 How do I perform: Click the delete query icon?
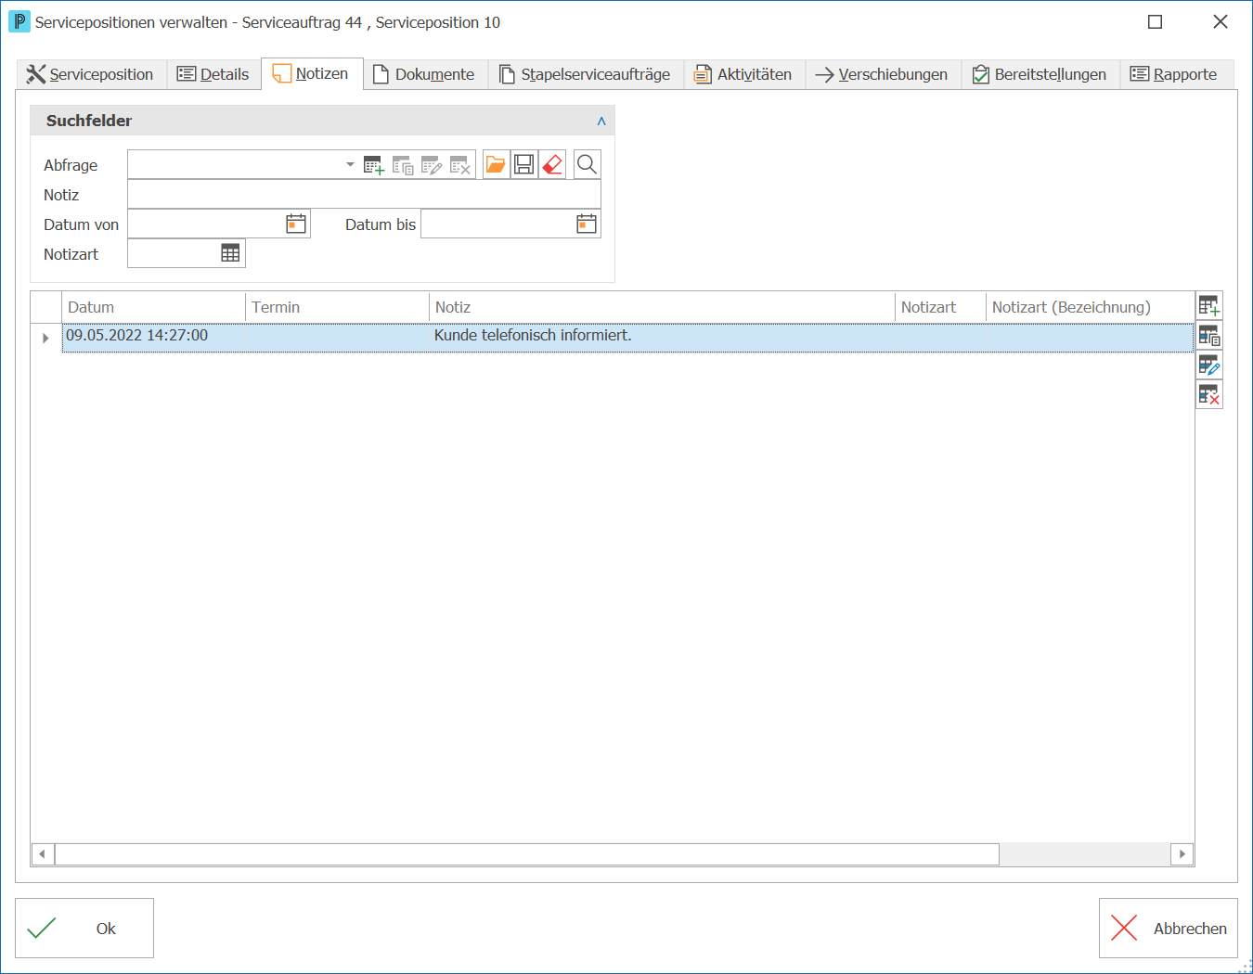coord(460,165)
